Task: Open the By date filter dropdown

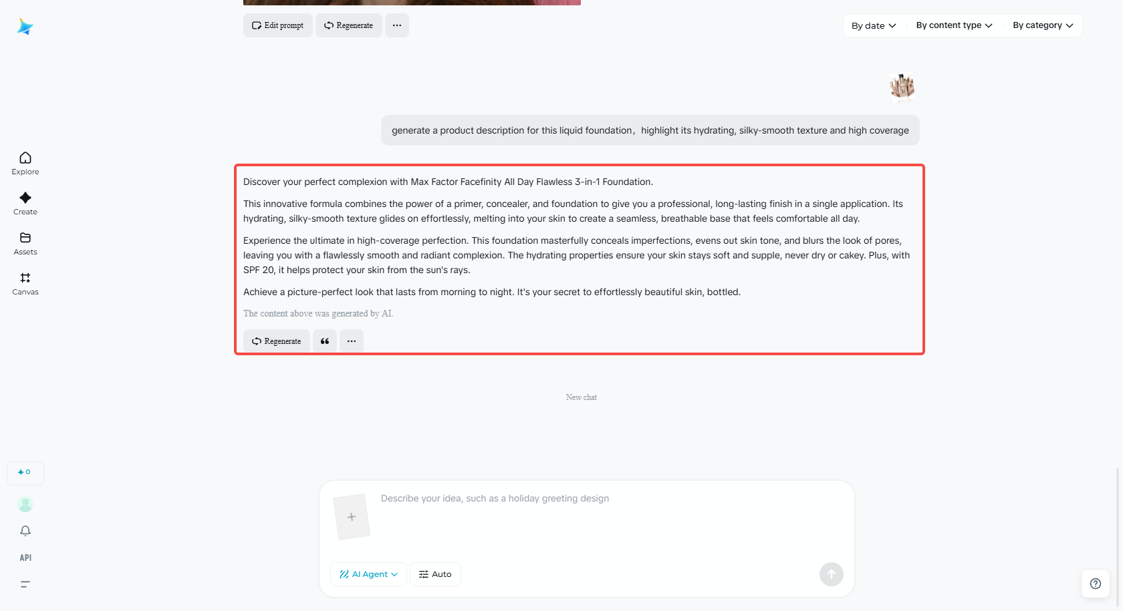Action: pyautogui.click(x=874, y=25)
